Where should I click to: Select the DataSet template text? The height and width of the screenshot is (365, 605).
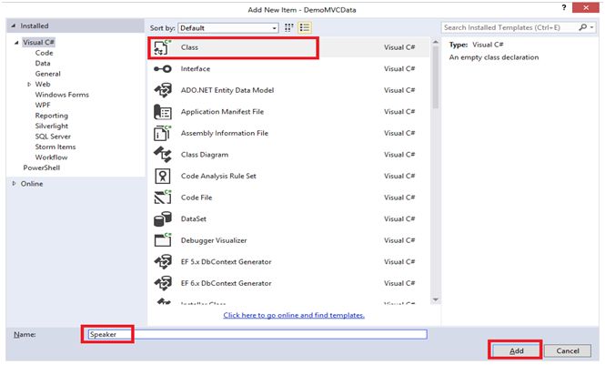[194, 218]
